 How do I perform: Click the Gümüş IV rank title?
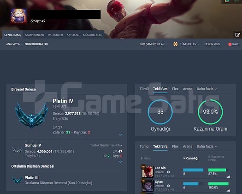click(x=33, y=145)
